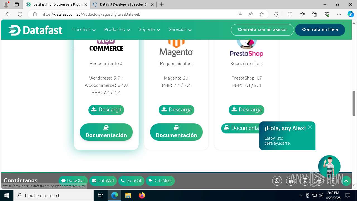Image resolution: width=357 pixels, height=201 pixels.
Task: Click the address bar URL
Action: [91, 14]
